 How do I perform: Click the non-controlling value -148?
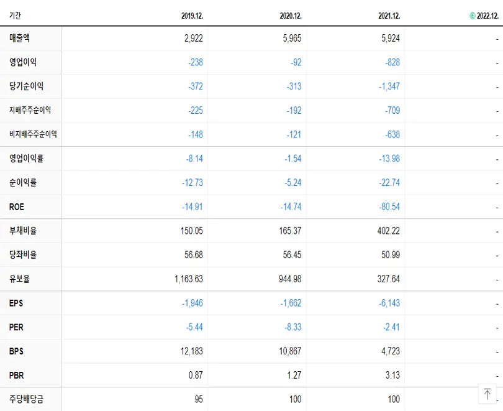coord(196,134)
